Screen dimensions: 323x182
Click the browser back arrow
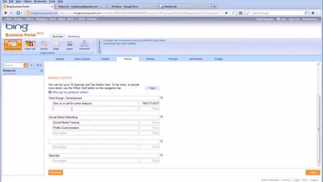pos(6,13)
